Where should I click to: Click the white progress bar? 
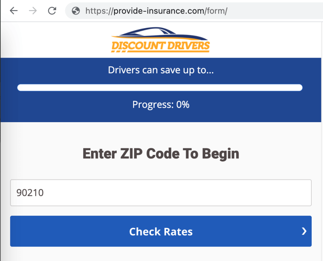160,88
